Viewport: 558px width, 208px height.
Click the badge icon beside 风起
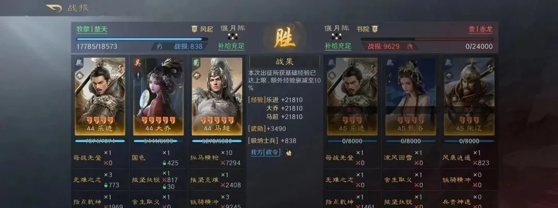(195, 29)
